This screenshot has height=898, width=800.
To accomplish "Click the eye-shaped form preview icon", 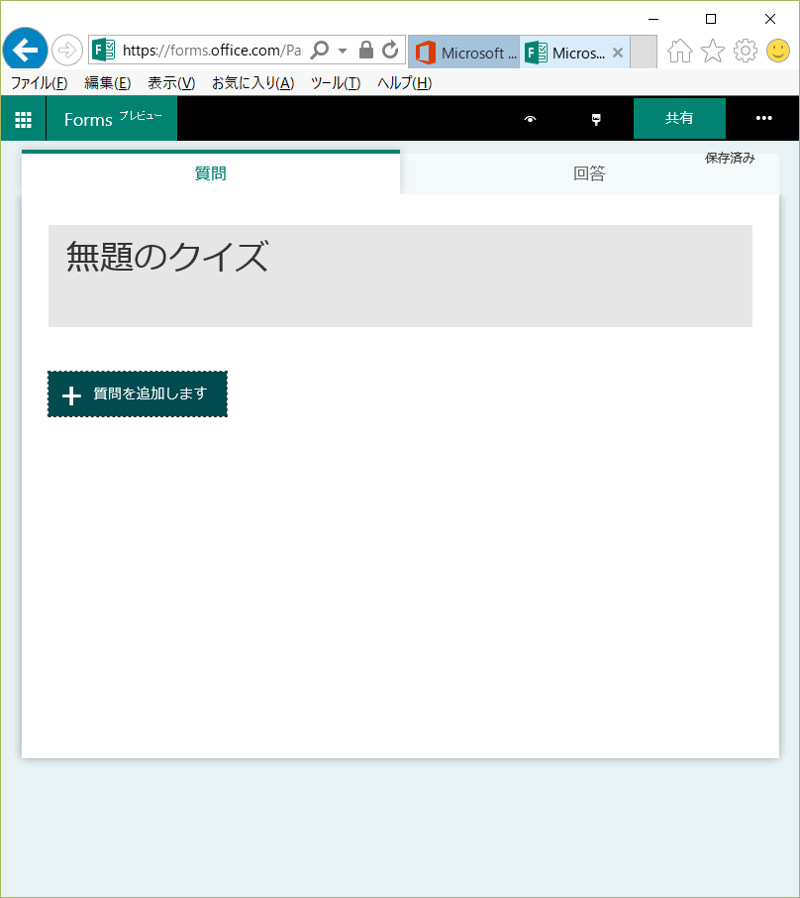I will pos(531,119).
